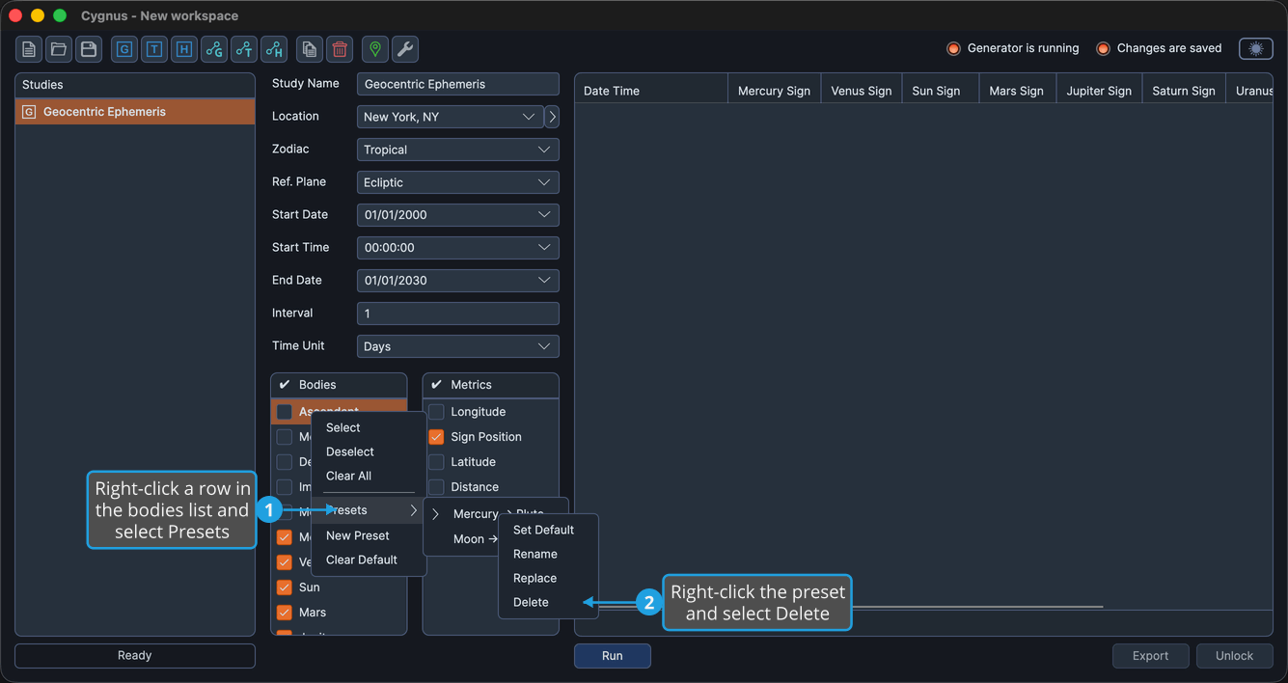This screenshot has height=683, width=1288.
Task: Add study using the square T icon
Action: (x=154, y=49)
